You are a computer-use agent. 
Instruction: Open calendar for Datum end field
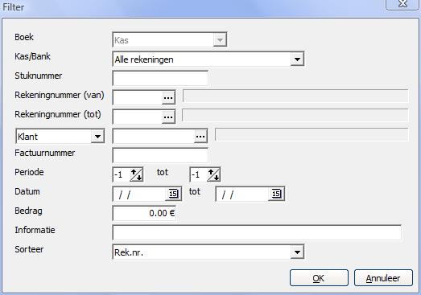click(x=276, y=194)
